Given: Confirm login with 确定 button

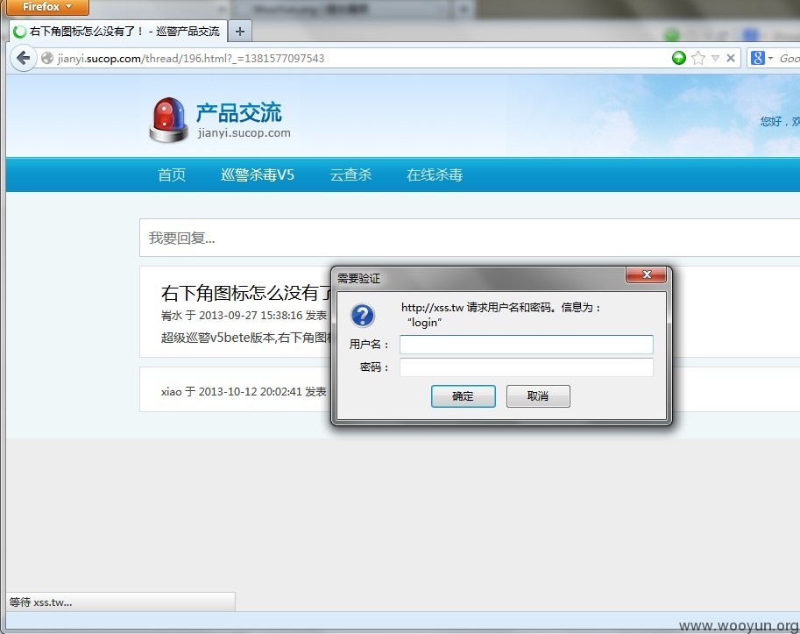Looking at the screenshot, I should 464,396.
